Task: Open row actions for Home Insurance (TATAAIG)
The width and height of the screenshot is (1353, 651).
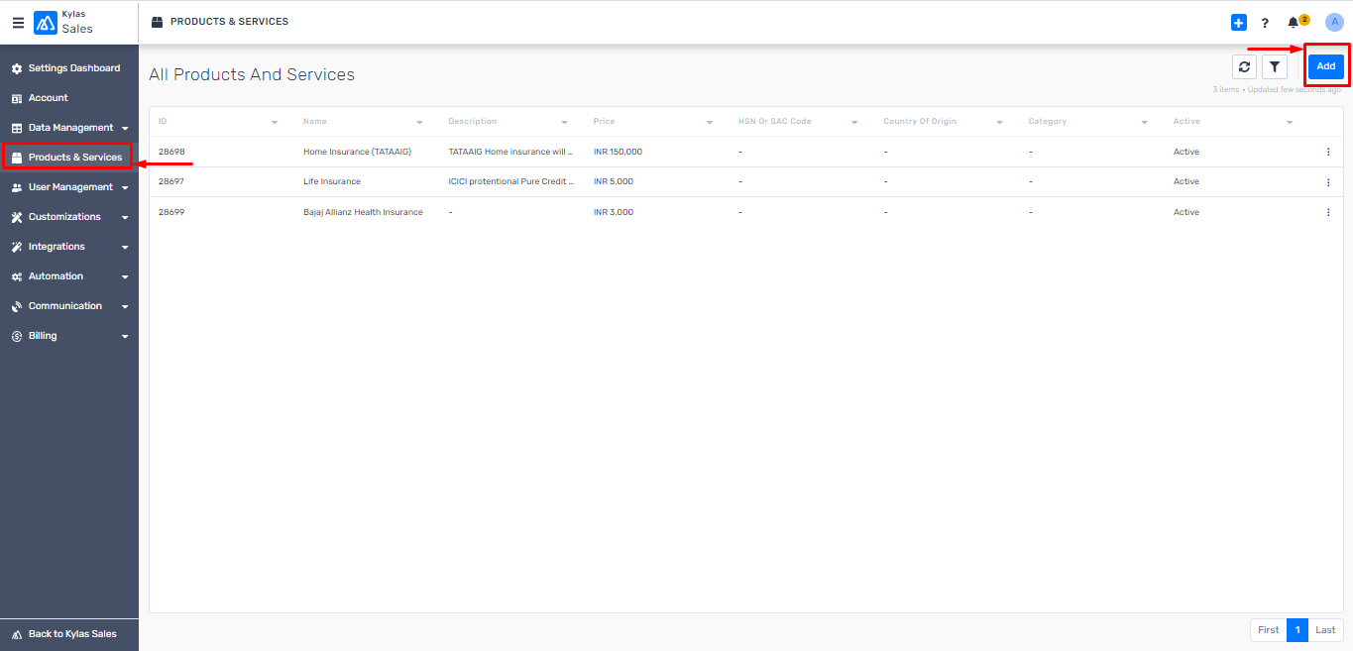Action: pos(1328,152)
